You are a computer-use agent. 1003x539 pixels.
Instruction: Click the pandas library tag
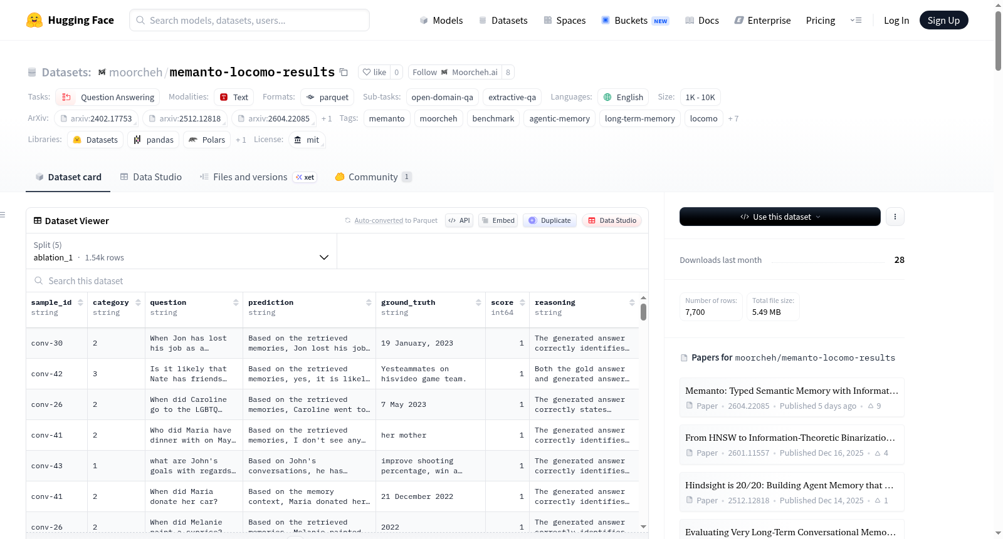[154, 140]
